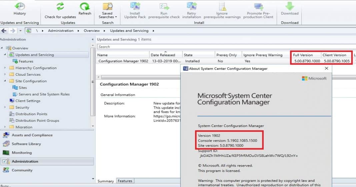Open the Administration workspace
The image size is (356, 187).
pyautogui.click(x=47, y=161)
